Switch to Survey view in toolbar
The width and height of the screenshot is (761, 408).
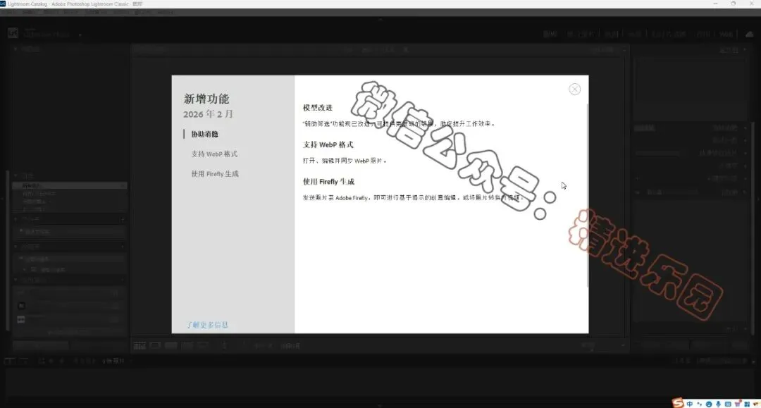click(x=187, y=345)
